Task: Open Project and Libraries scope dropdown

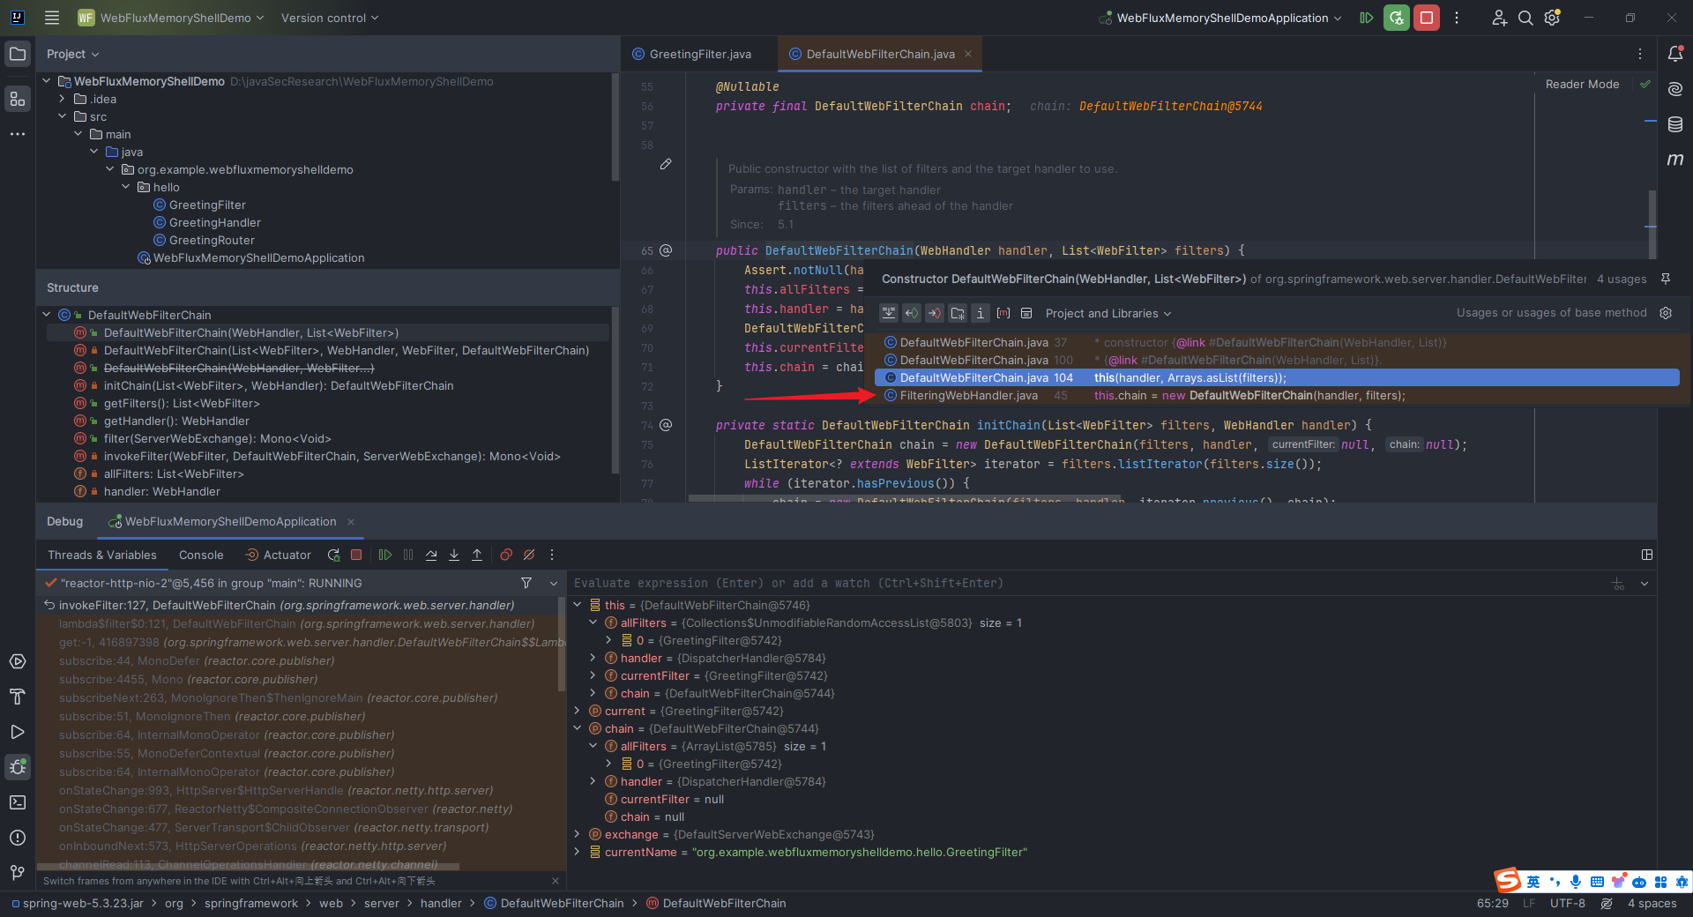Action: (x=1108, y=313)
